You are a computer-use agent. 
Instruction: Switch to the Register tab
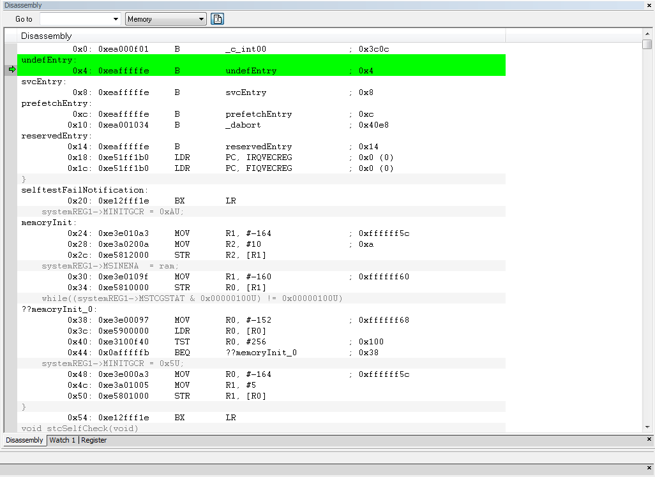(94, 440)
